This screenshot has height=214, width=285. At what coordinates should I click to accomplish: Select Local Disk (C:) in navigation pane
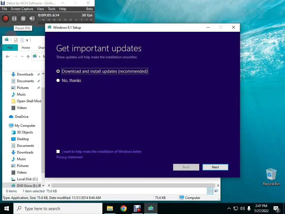24,179
